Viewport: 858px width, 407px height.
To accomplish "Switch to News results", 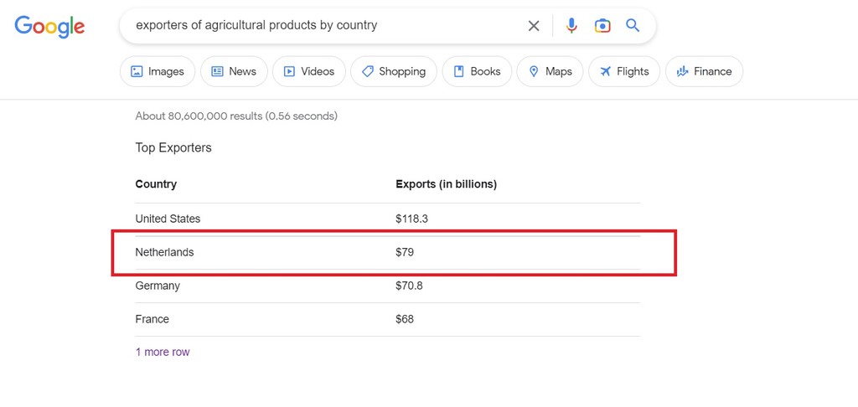I will 234,71.
